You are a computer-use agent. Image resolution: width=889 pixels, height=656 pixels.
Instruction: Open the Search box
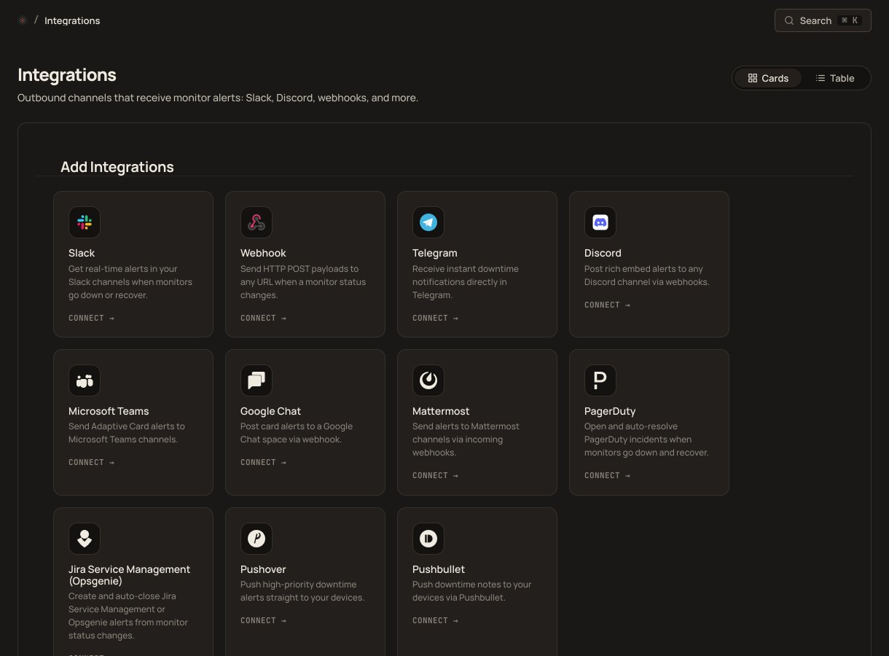(823, 20)
